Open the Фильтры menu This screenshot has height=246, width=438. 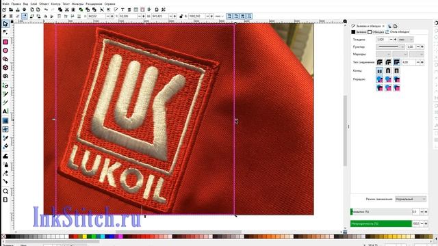tap(77, 4)
